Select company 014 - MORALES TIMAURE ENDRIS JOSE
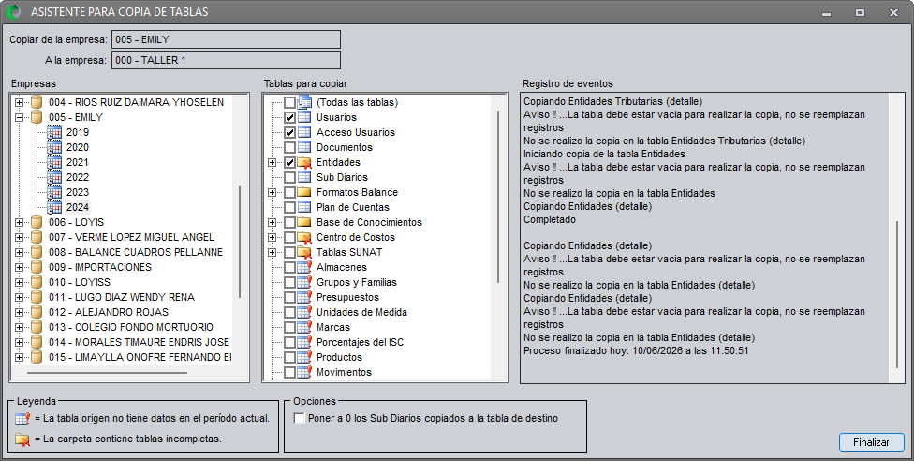Image resolution: width=914 pixels, height=461 pixels. click(x=139, y=343)
